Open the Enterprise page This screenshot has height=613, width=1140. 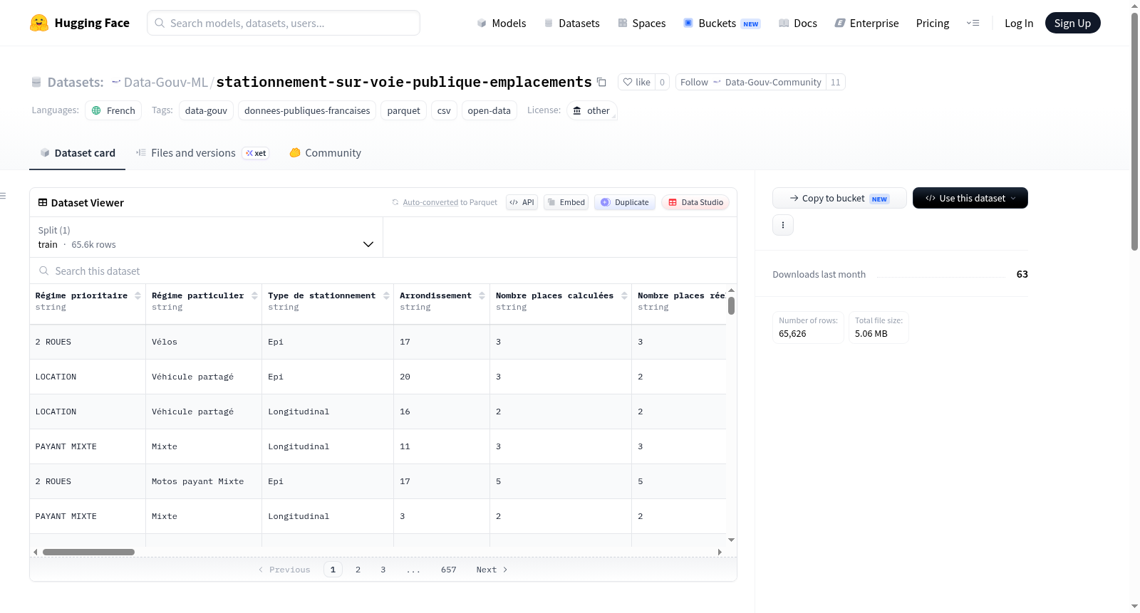pyautogui.click(x=866, y=23)
